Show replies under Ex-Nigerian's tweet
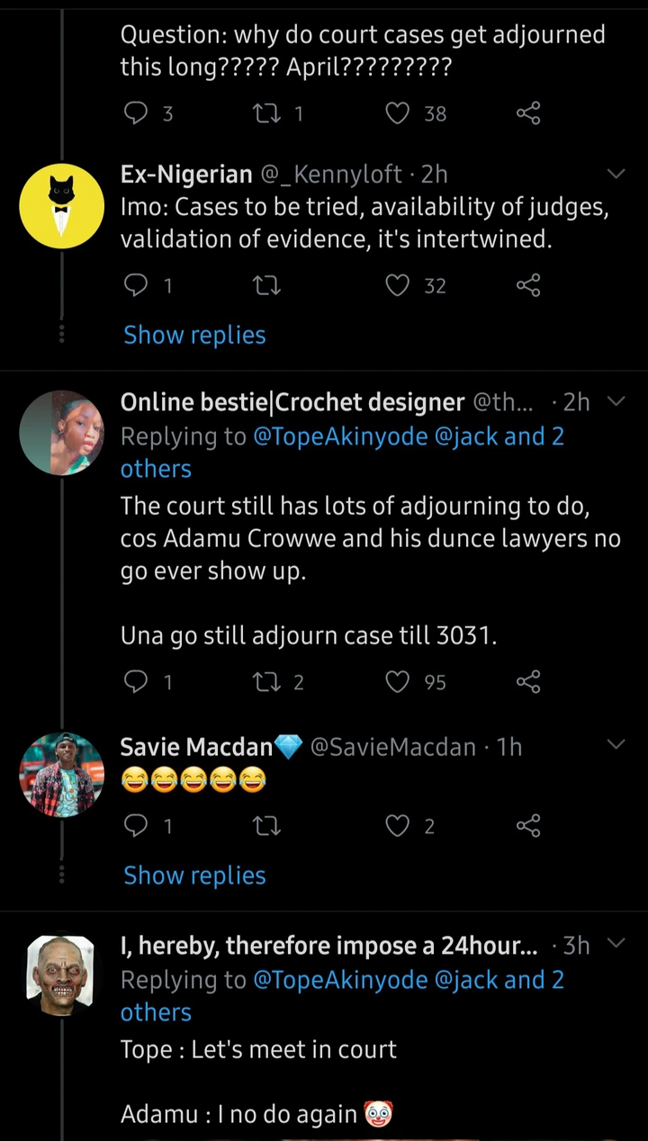 pyautogui.click(x=194, y=335)
